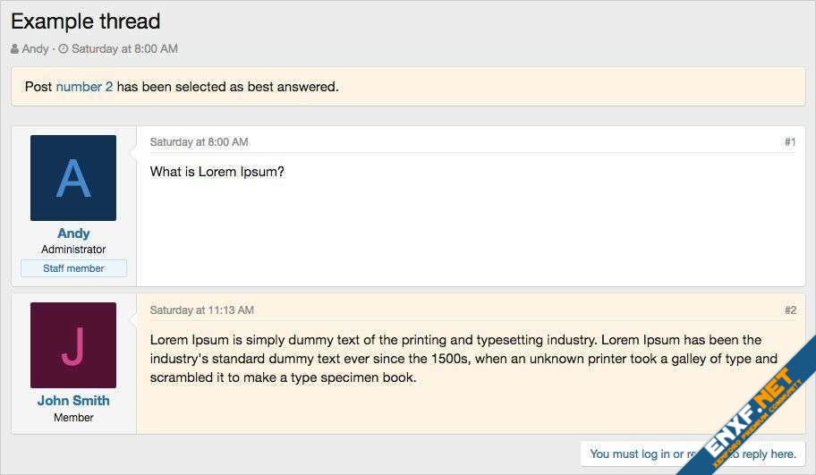The image size is (816, 475).
Task: Click first post's 'Saturday at 8:00 AM' timestamp
Action: pos(199,142)
